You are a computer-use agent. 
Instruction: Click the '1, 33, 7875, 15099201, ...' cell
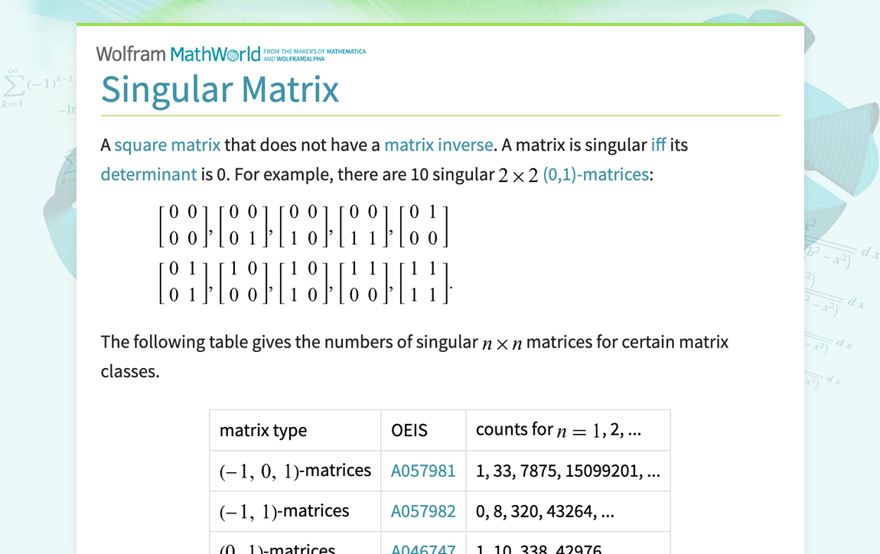tap(569, 471)
